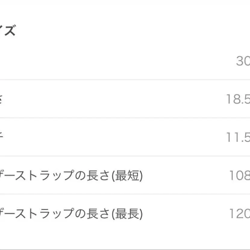
Task: Click the サイズ section heading
Action: coord(8,31)
